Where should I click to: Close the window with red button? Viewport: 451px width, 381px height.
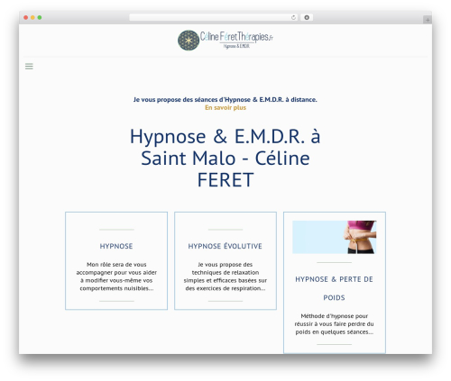(x=26, y=17)
